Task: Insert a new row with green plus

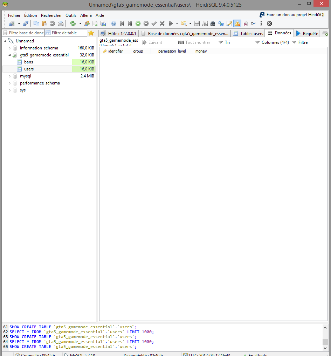Action: [x=138, y=23]
